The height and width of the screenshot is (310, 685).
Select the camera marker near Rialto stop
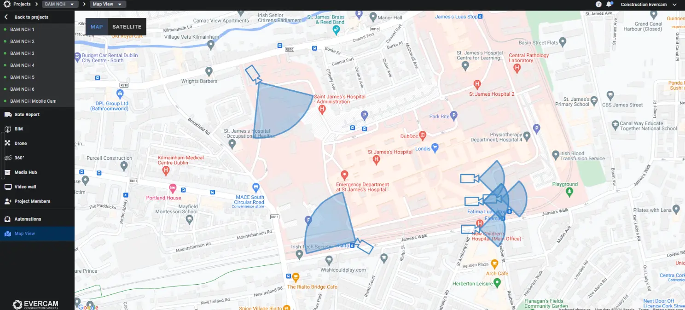click(x=364, y=246)
